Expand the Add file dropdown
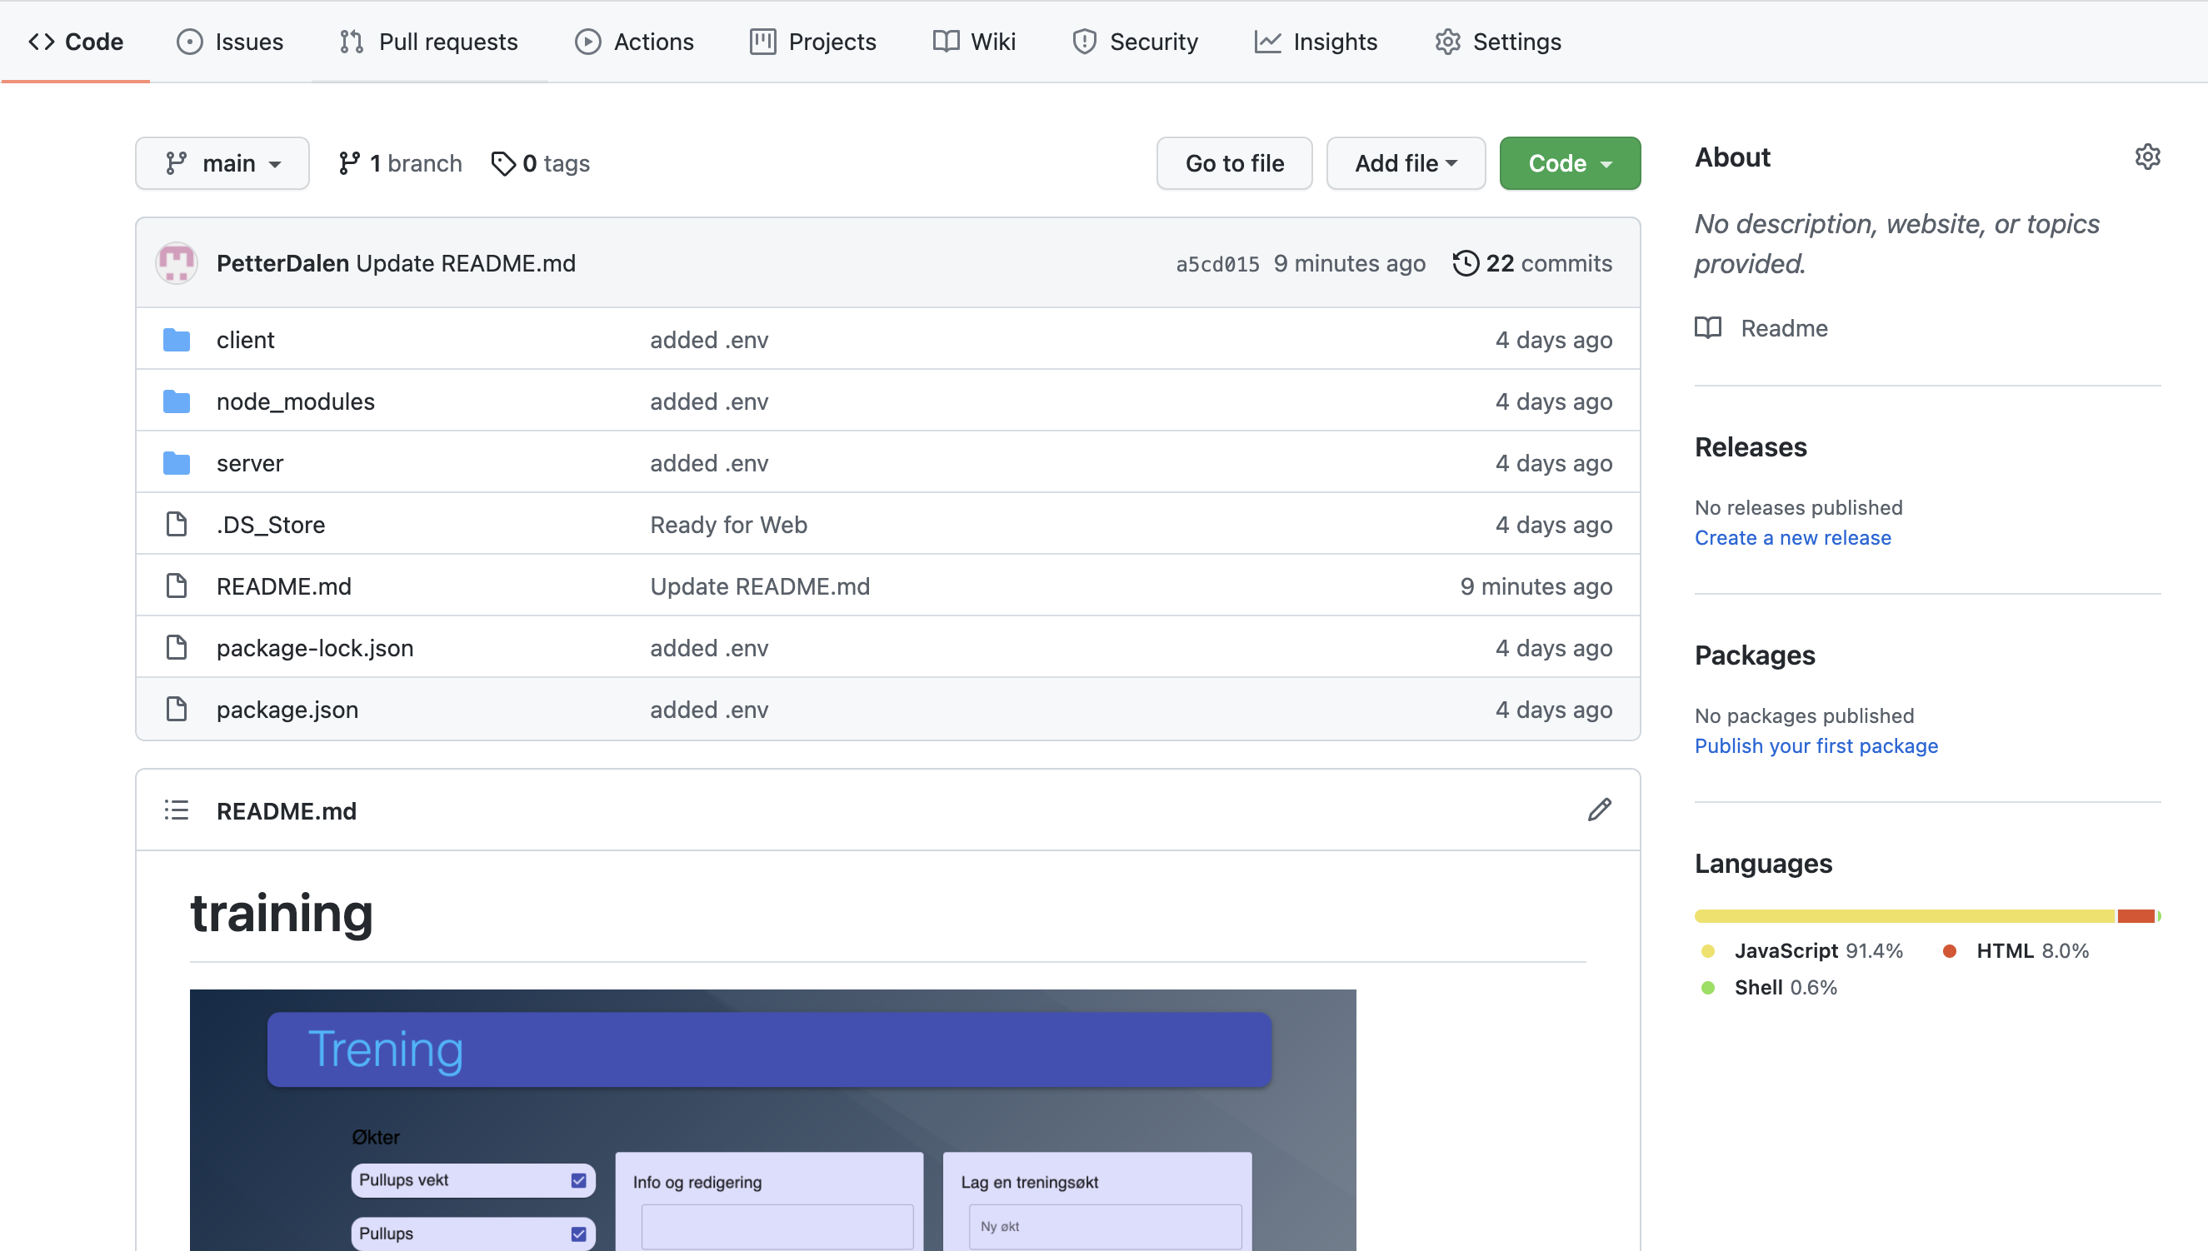Screen dimensions: 2208x1251 pyautogui.click(x=1405, y=163)
